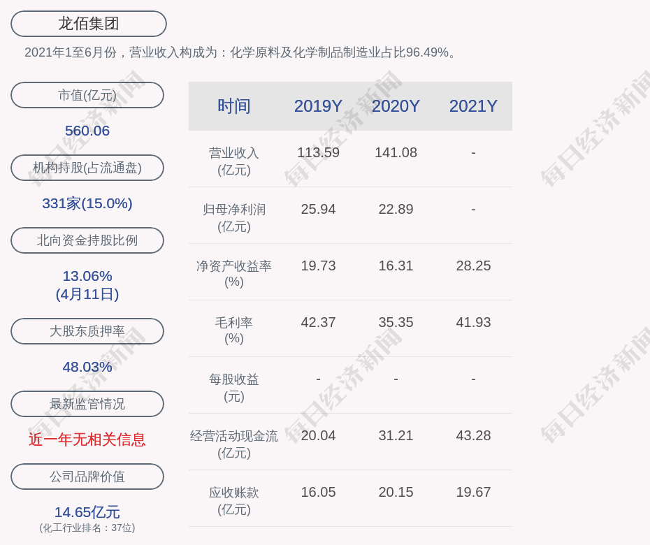Select cash flow value 43.28
Image resolution: width=650 pixels, height=545 pixels.
473,435
